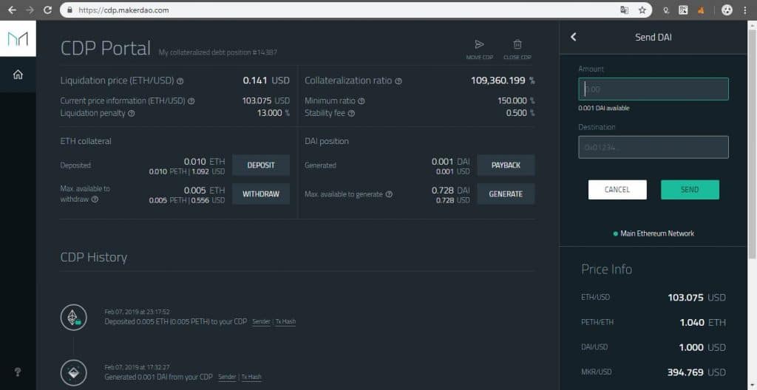Open Tx Hash link for Generated DAI entry
Image resolution: width=757 pixels, height=390 pixels.
tap(251, 377)
